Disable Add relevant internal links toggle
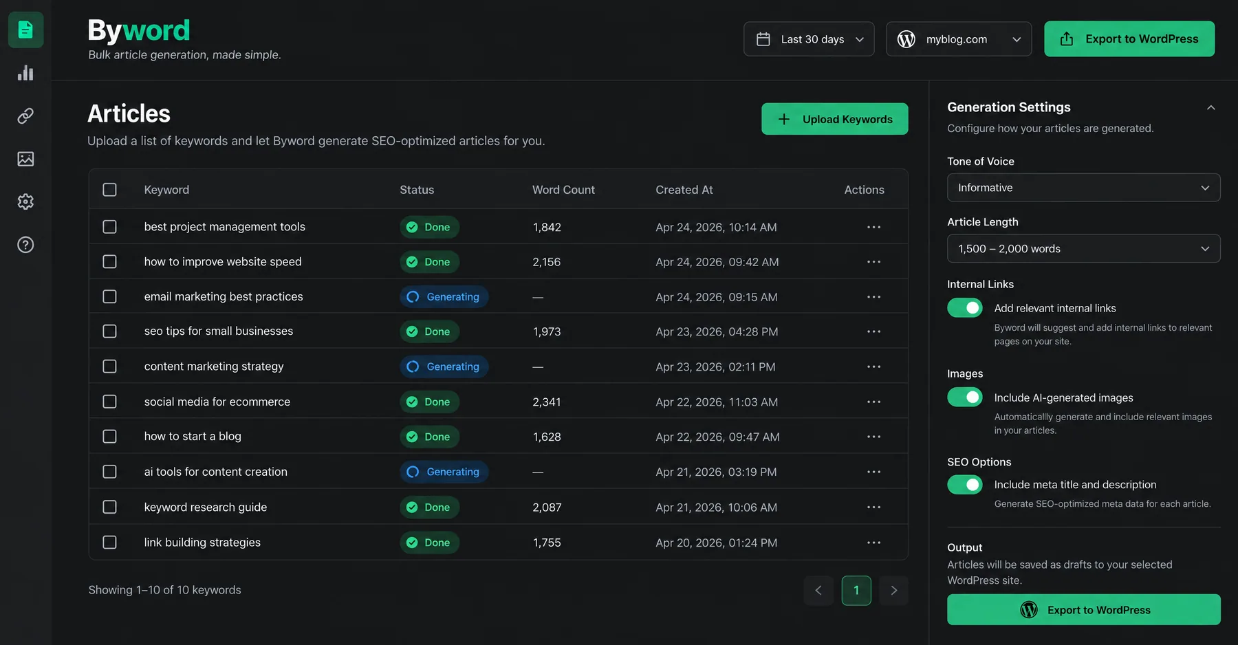This screenshot has width=1238, height=645. point(965,308)
